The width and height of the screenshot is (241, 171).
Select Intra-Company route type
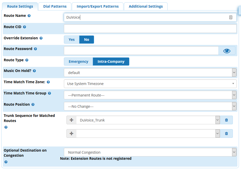coord(111,62)
